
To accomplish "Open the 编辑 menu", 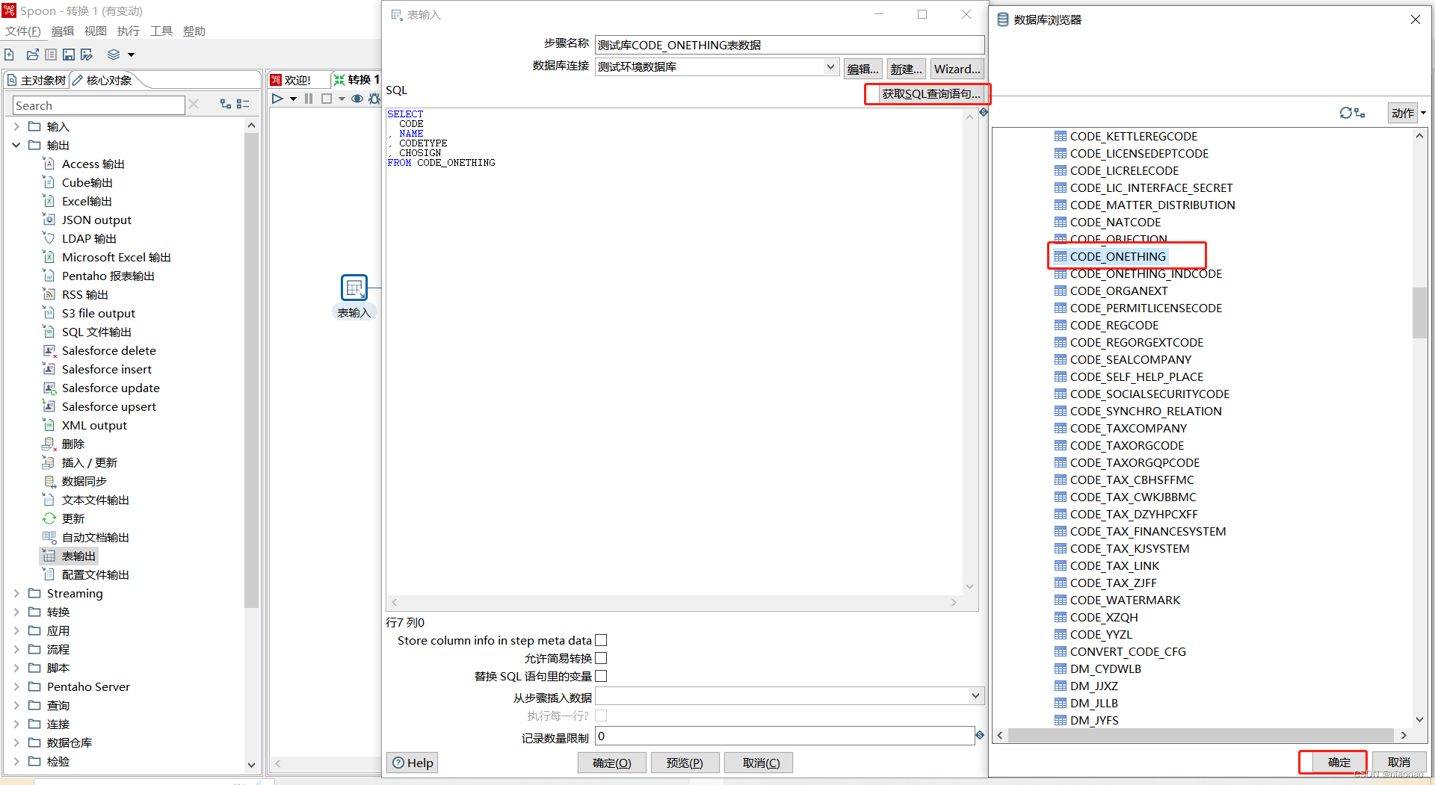I will (63, 31).
